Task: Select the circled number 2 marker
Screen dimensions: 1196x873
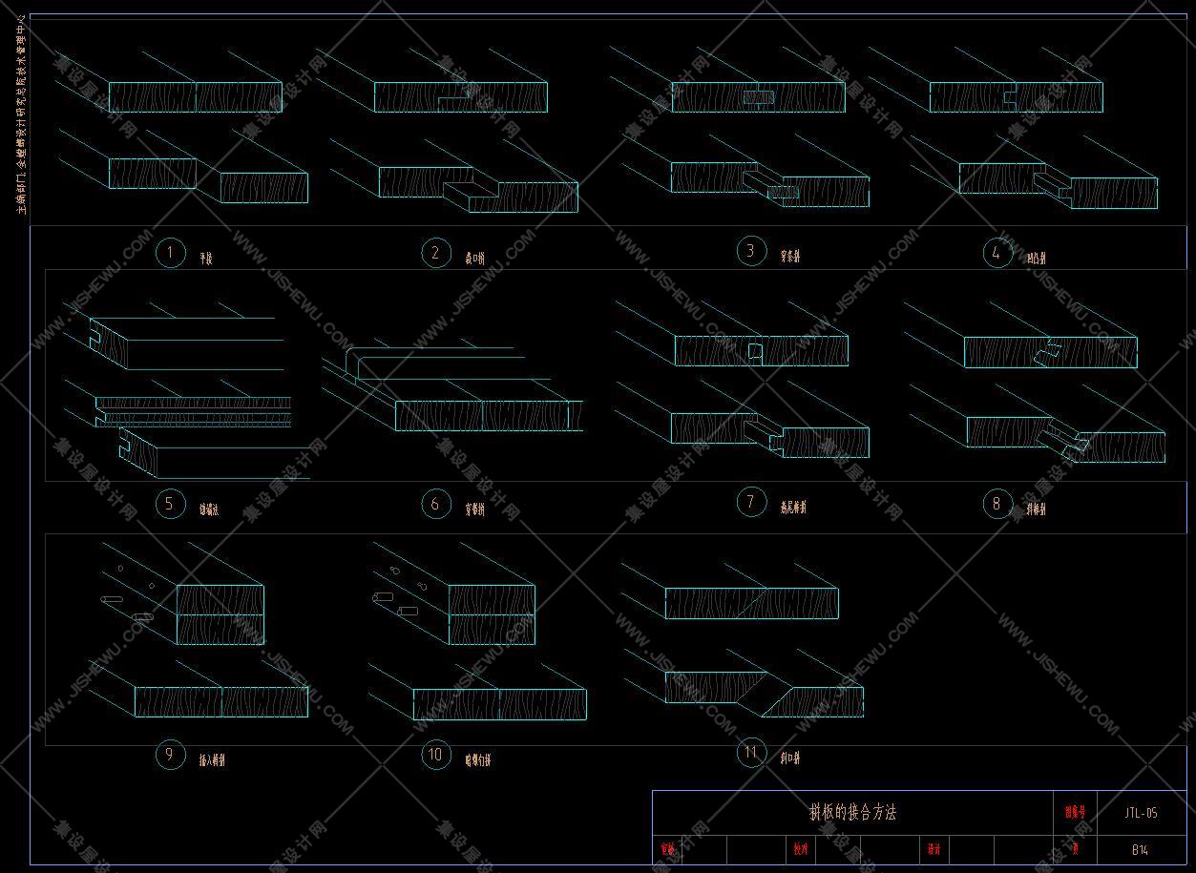Action: [436, 253]
